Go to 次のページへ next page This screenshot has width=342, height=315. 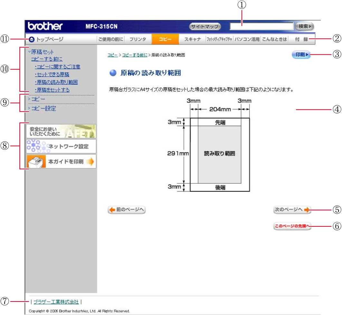(x=292, y=210)
